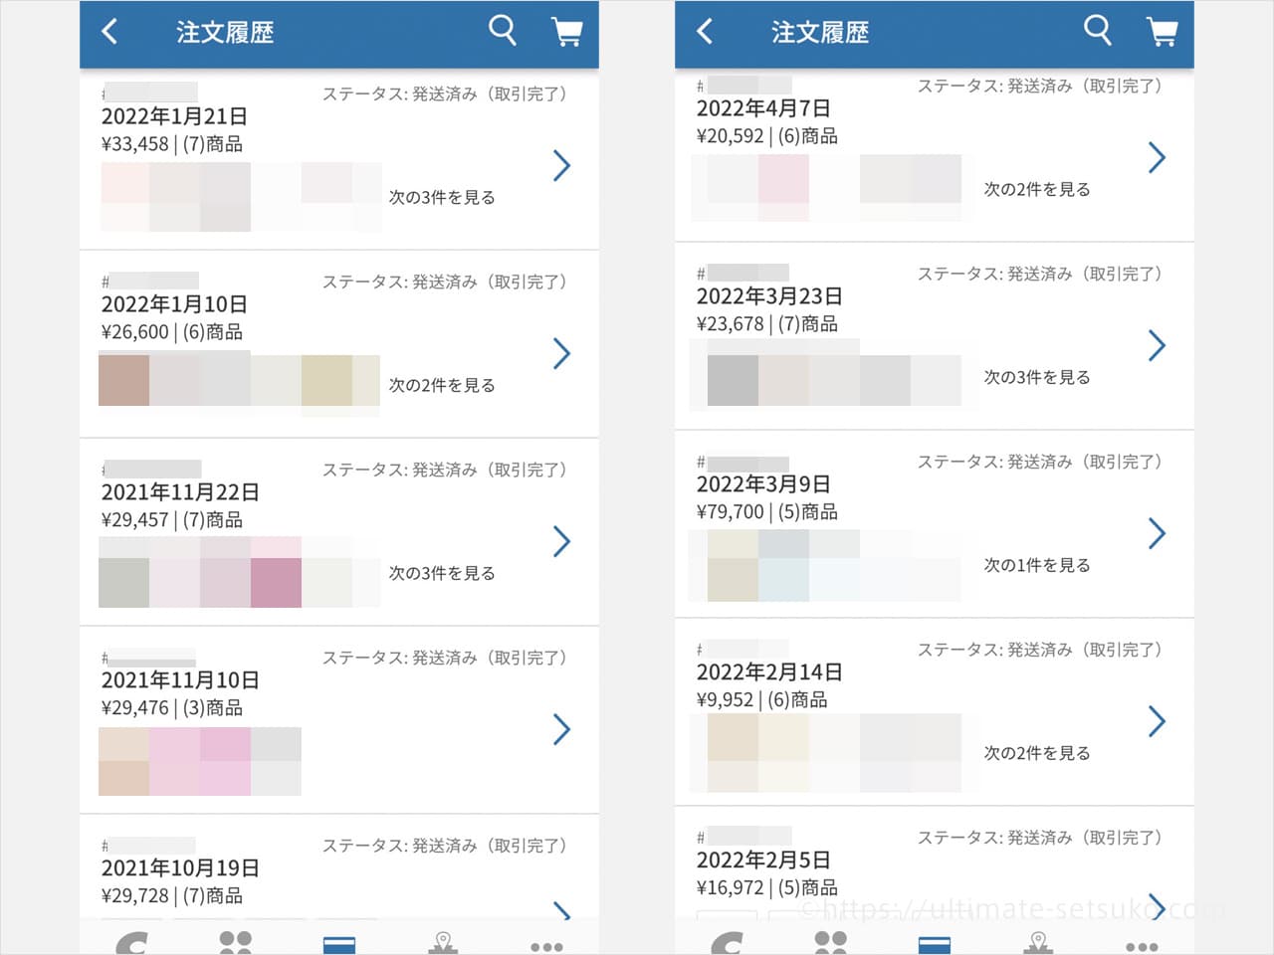Open the 2021年11月10日 order via its chevron

pyautogui.click(x=561, y=729)
